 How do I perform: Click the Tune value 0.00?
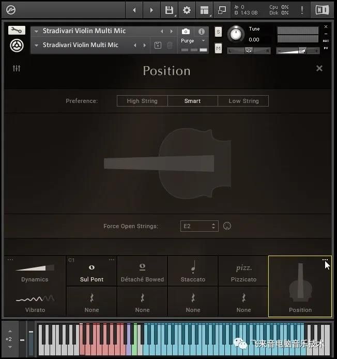[x=254, y=40]
